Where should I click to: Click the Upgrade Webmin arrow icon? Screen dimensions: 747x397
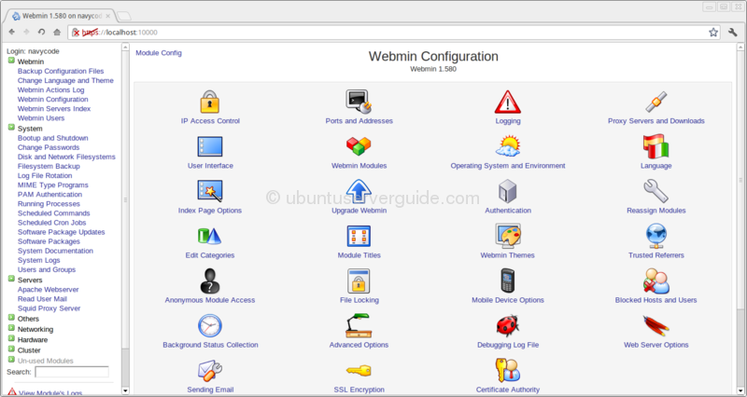[x=359, y=191]
